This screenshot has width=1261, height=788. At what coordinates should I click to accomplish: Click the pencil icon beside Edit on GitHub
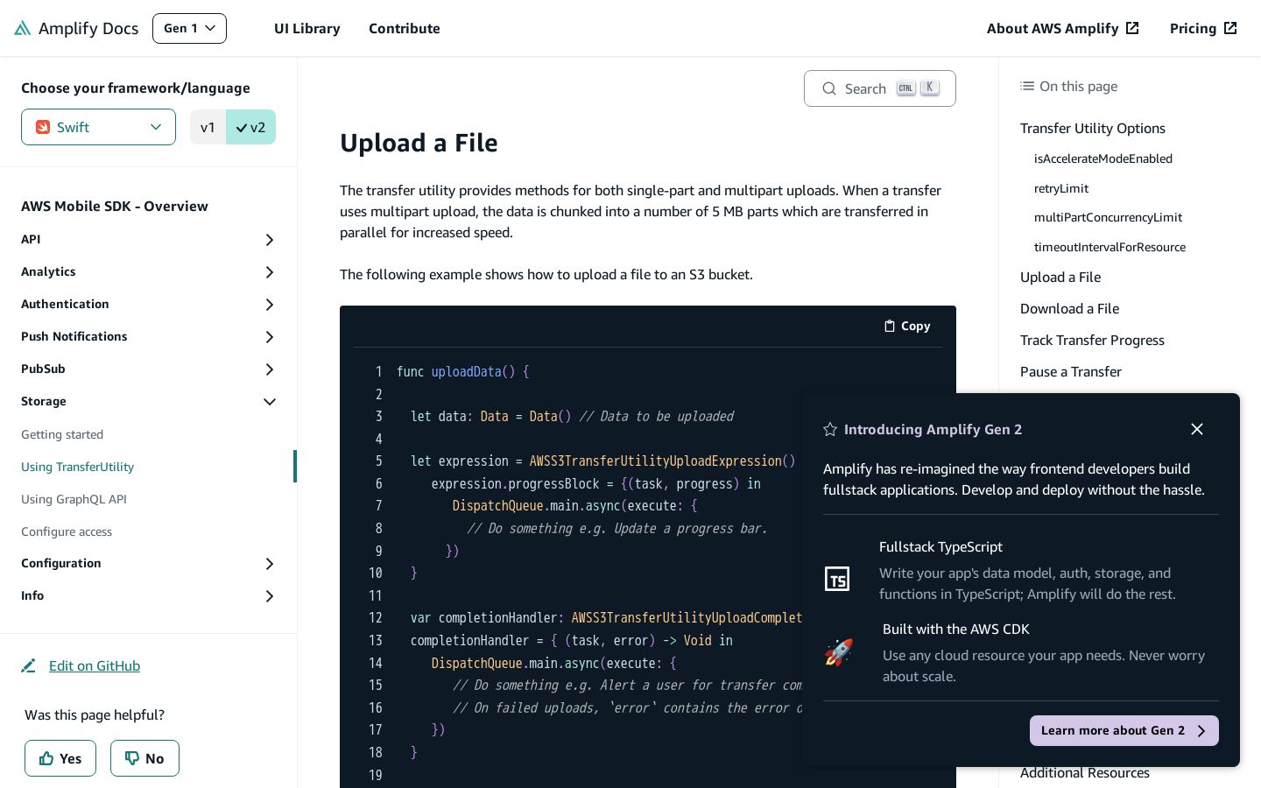28,665
